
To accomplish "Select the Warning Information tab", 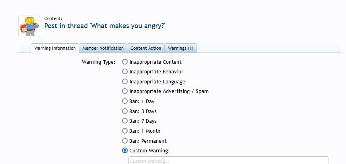I will [55, 48].
